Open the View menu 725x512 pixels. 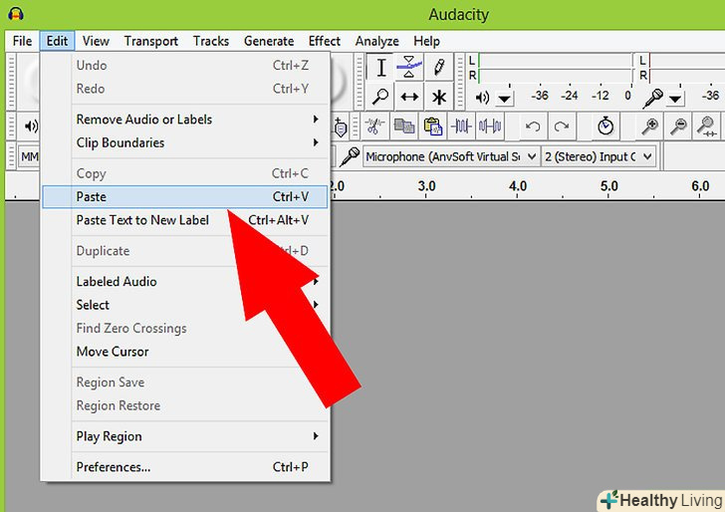tap(96, 41)
